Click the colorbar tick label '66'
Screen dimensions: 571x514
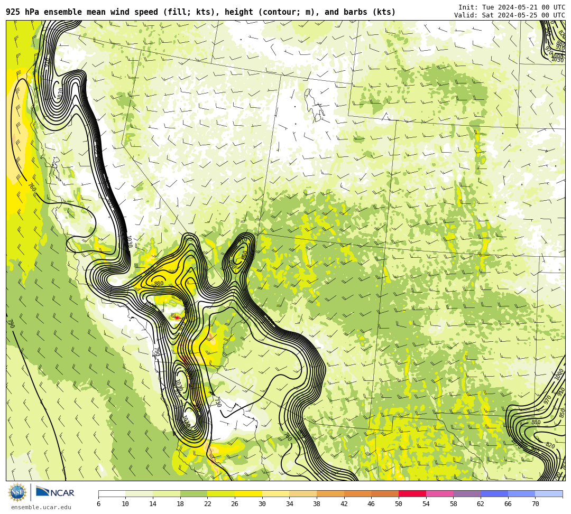508,504
